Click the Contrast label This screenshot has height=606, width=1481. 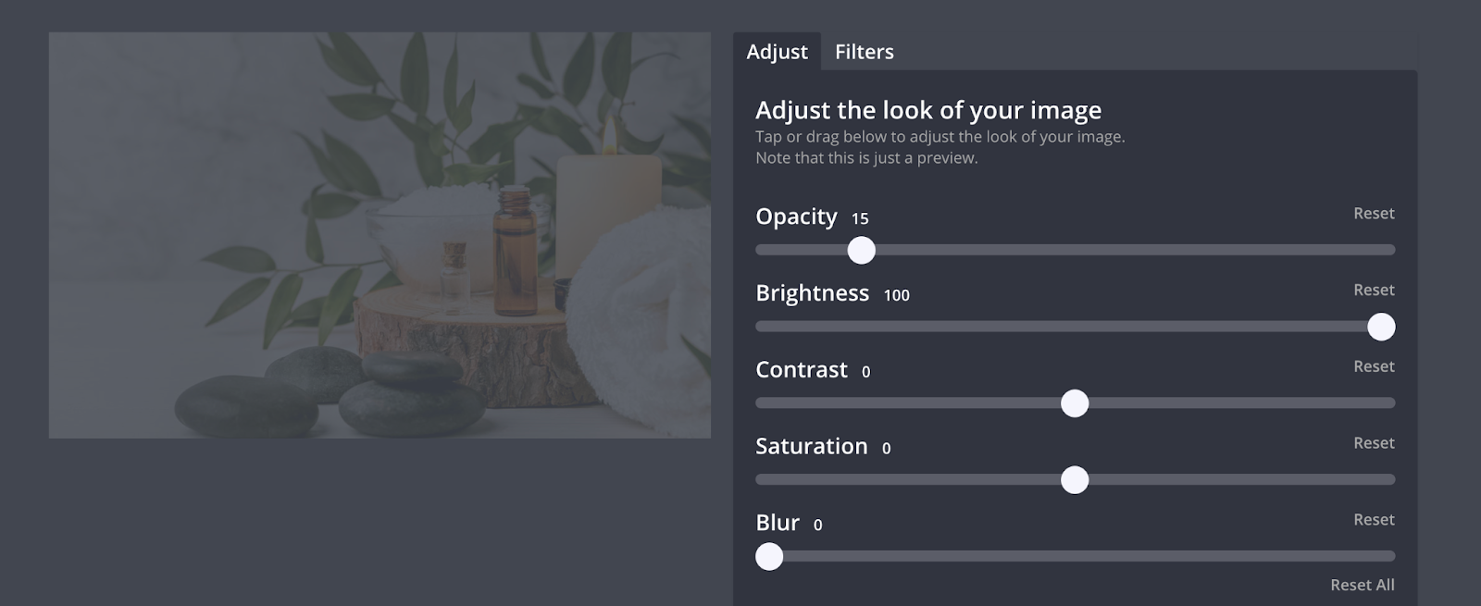(x=801, y=370)
